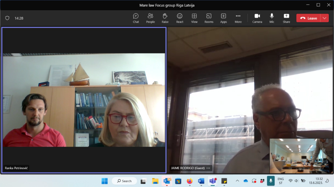334x187 pixels.
Task: Toggle the Camera on or off
Action: 257,18
